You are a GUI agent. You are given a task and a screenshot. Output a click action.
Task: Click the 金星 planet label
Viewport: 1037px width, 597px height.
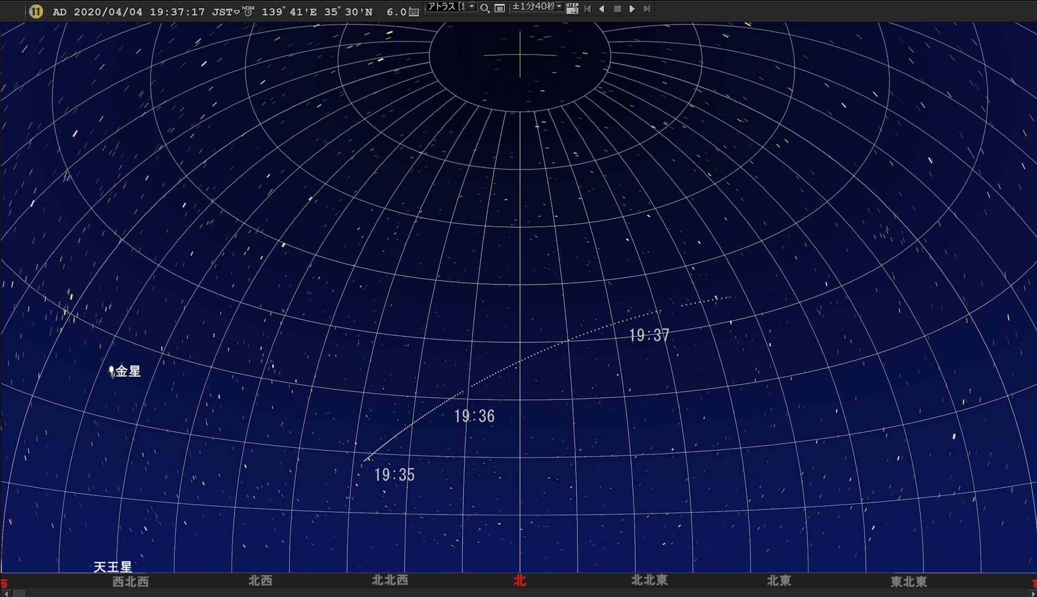coord(128,371)
